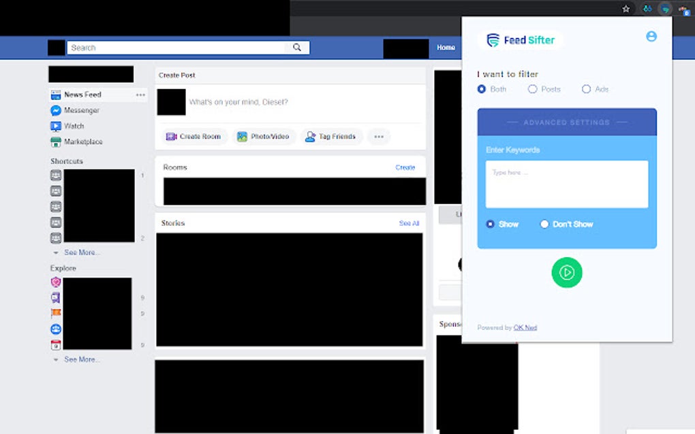Click the Marketplace icon
The height and width of the screenshot is (434, 695).
56,142
